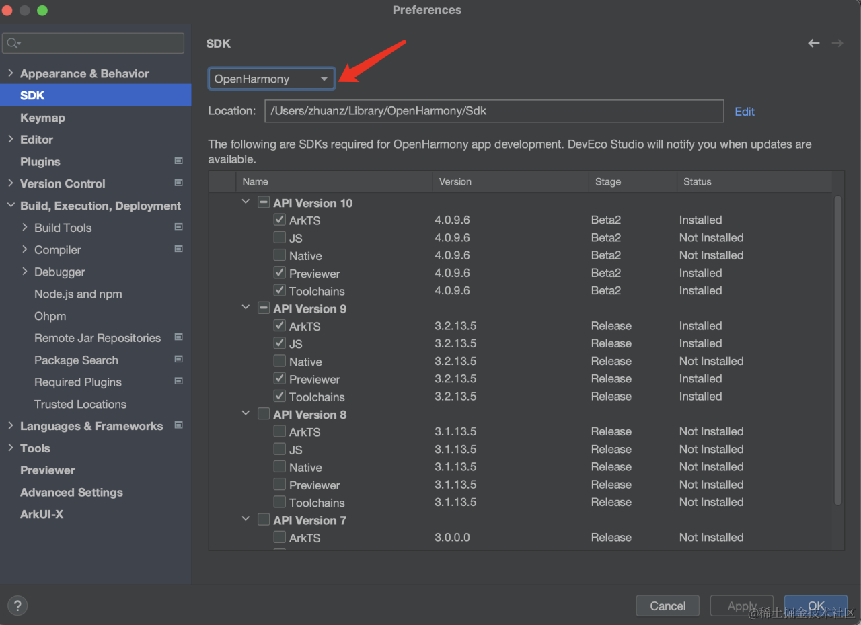Image resolution: width=861 pixels, height=625 pixels.
Task: Open Advanced Settings page
Action: coord(71,492)
